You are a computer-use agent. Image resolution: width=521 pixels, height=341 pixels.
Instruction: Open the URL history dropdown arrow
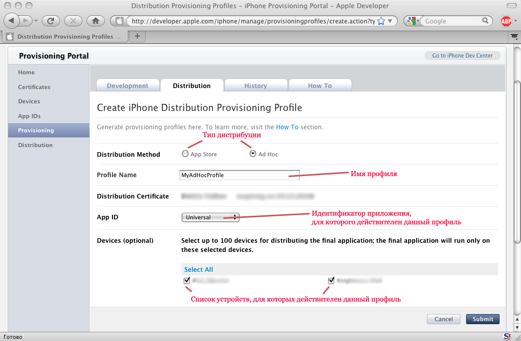point(390,21)
